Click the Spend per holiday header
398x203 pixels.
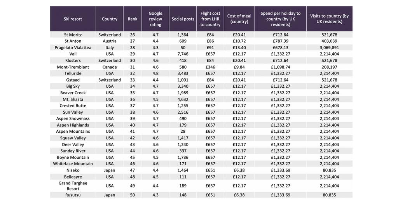point(281,19)
